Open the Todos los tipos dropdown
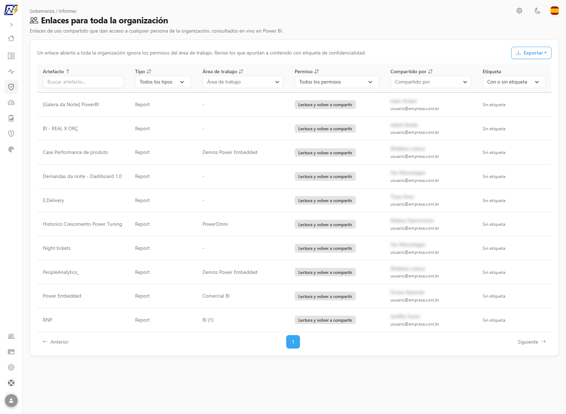566x414 pixels. [163, 82]
